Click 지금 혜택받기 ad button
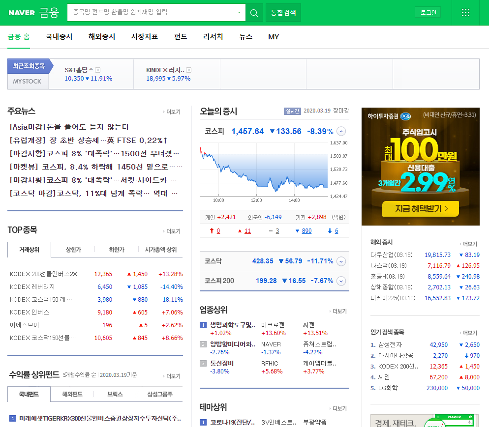489x427 pixels. (421, 209)
